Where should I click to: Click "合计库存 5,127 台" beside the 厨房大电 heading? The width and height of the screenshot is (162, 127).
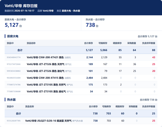pyautogui.click(x=147, y=37)
